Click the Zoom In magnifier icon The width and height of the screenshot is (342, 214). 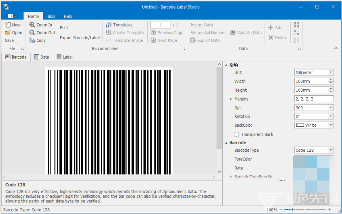point(32,25)
